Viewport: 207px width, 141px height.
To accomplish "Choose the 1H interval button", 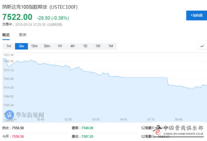I will (60, 46).
